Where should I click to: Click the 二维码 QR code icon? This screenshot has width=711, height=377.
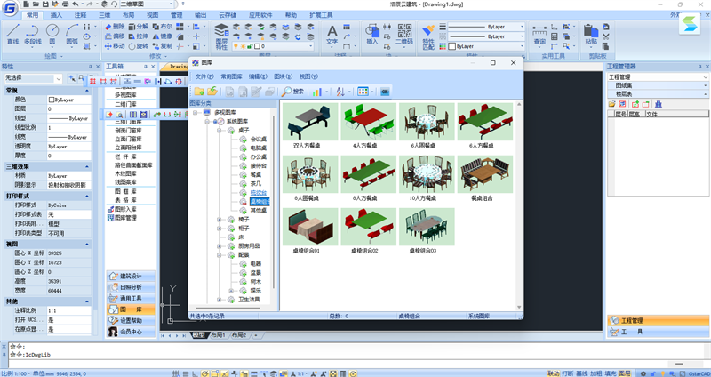click(404, 35)
